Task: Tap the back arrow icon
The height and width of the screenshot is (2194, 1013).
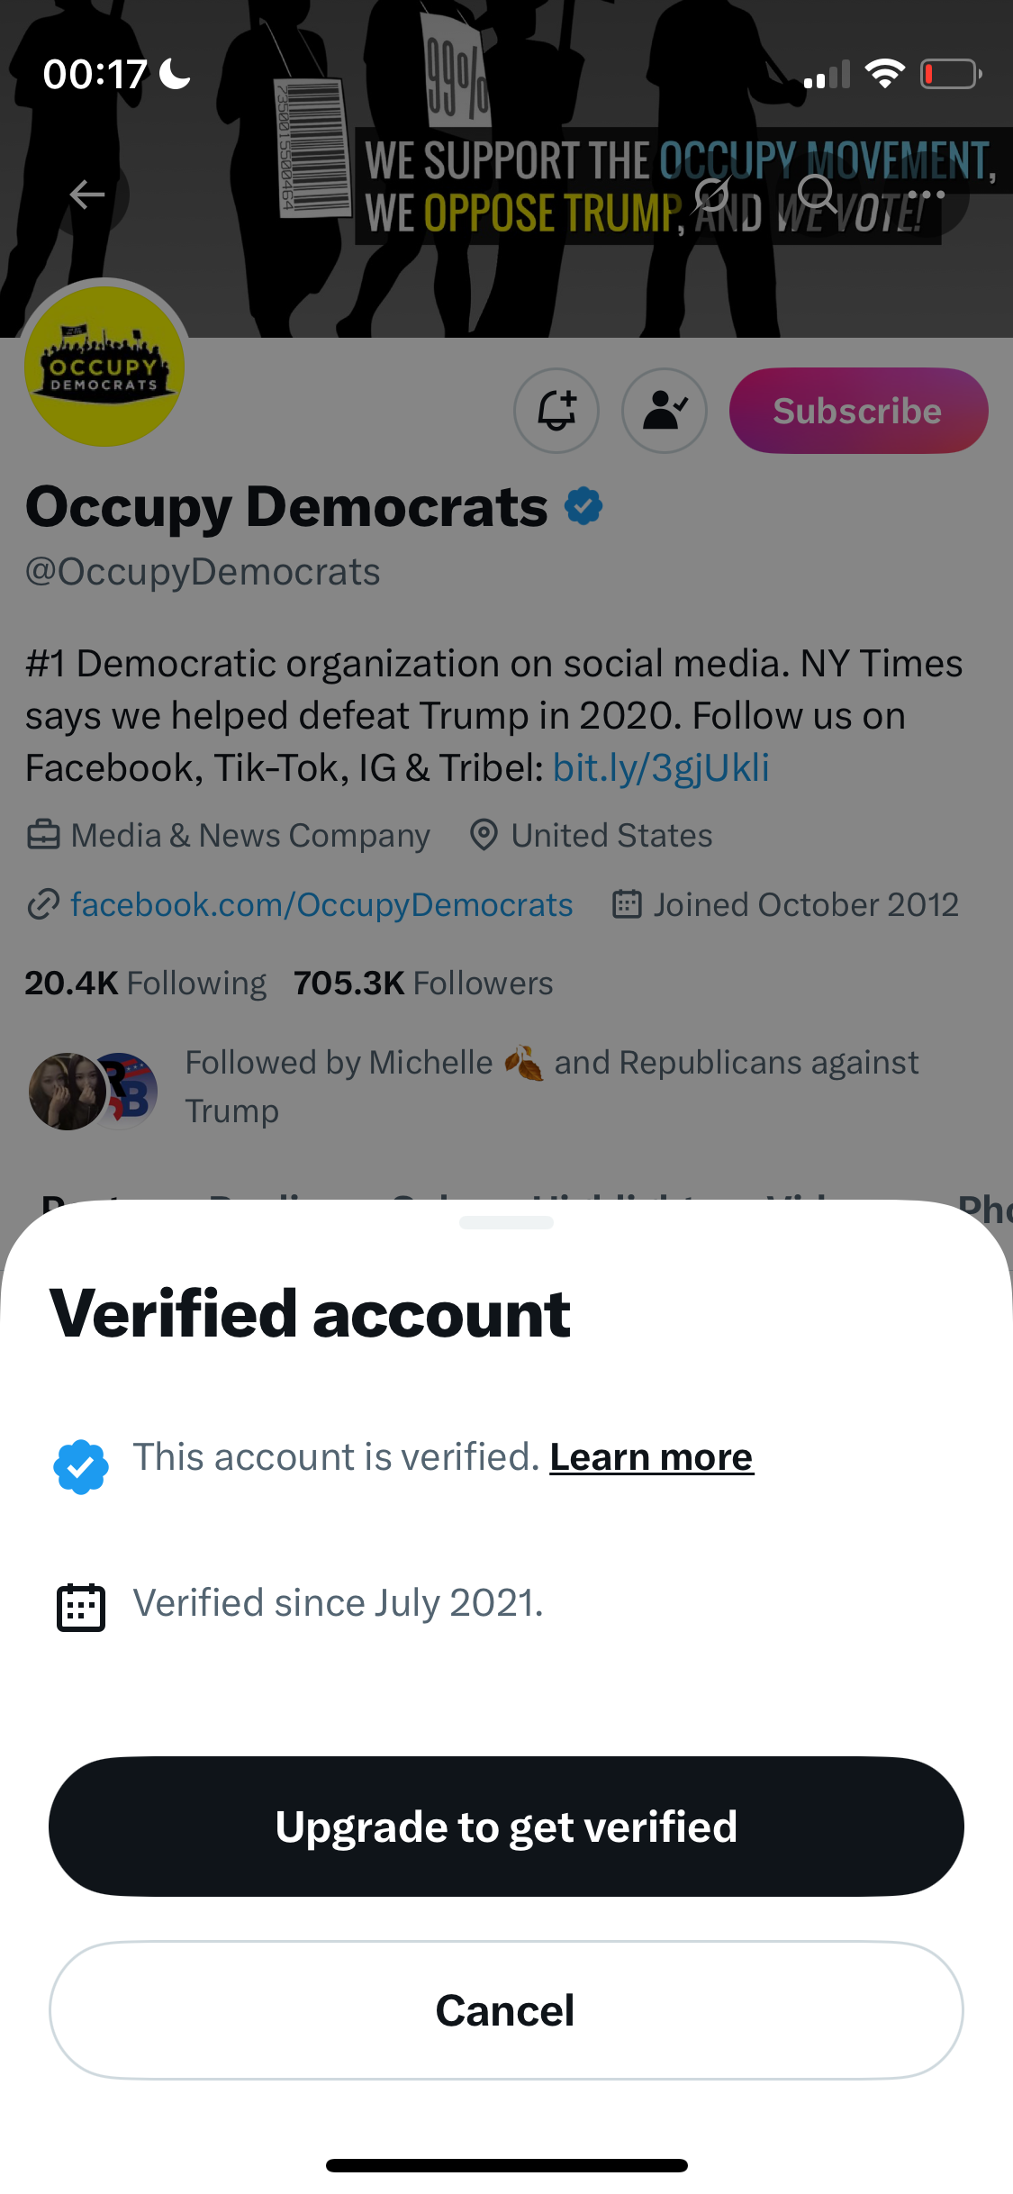Action: point(88,194)
